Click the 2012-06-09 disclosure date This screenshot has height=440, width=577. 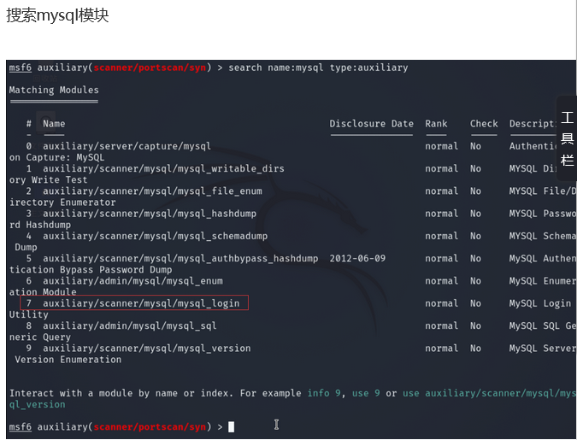click(357, 259)
